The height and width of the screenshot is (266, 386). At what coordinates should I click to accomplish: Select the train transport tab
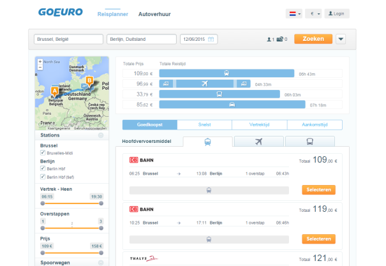coord(208,142)
